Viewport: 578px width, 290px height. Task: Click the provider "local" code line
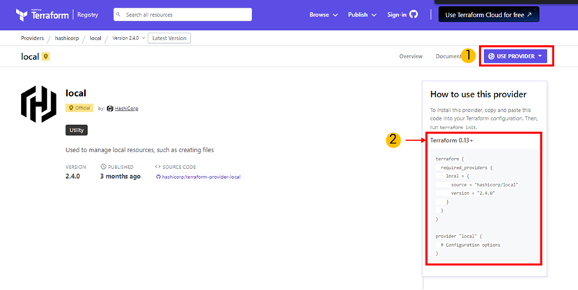[458, 236]
